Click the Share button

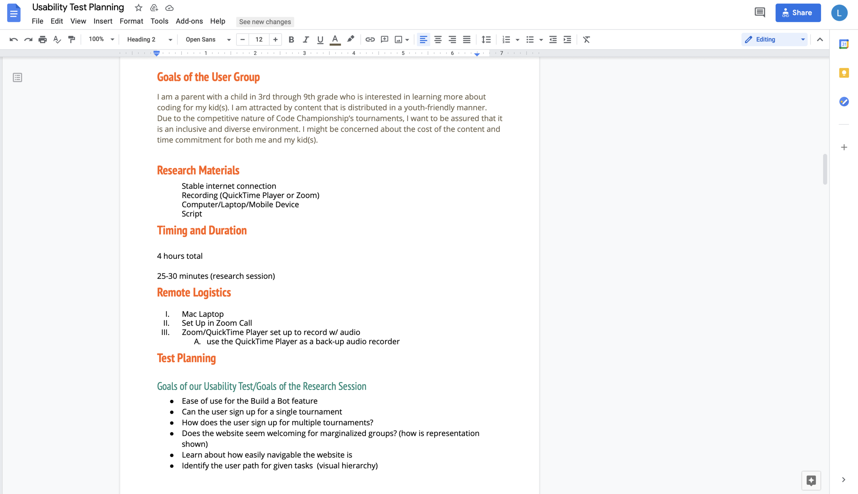coord(798,13)
